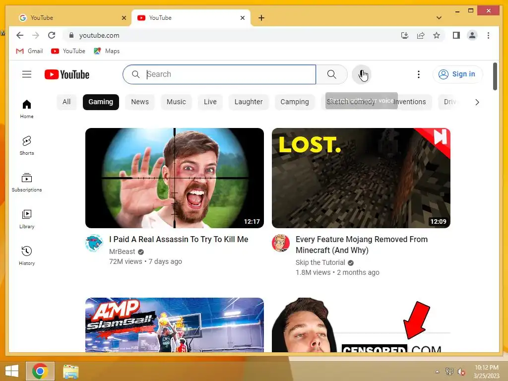The height and width of the screenshot is (381, 508).
Task: Show more category chips with right arrow
Action: pyautogui.click(x=477, y=102)
